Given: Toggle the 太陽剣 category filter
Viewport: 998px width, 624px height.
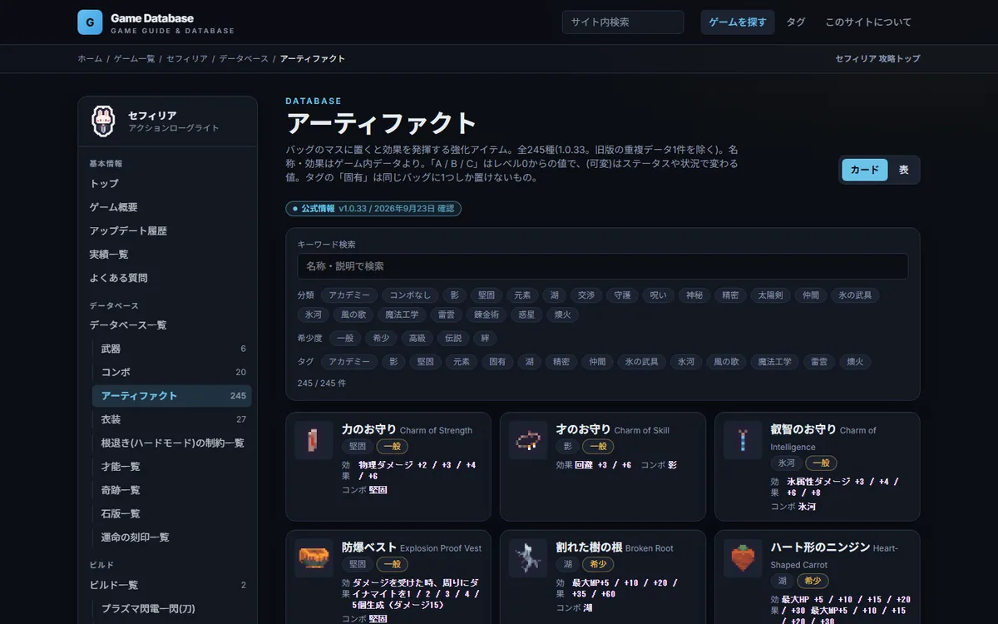Looking at the screenshot, I should (x=769, y=295).
